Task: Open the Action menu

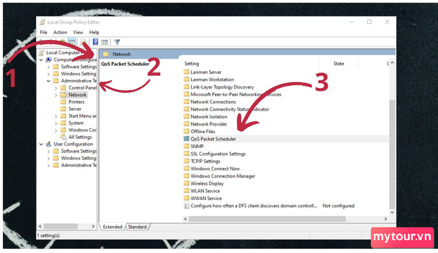Action: (x=60, y=32)
